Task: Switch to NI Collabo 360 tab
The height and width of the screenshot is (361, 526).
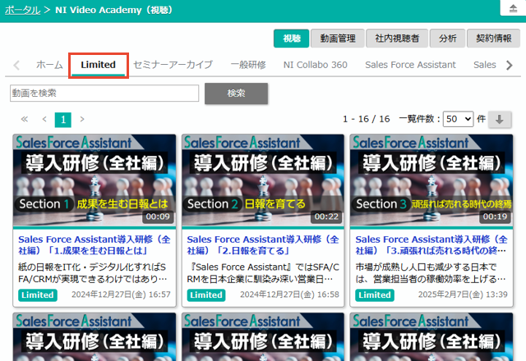Action: pos(315,65)
